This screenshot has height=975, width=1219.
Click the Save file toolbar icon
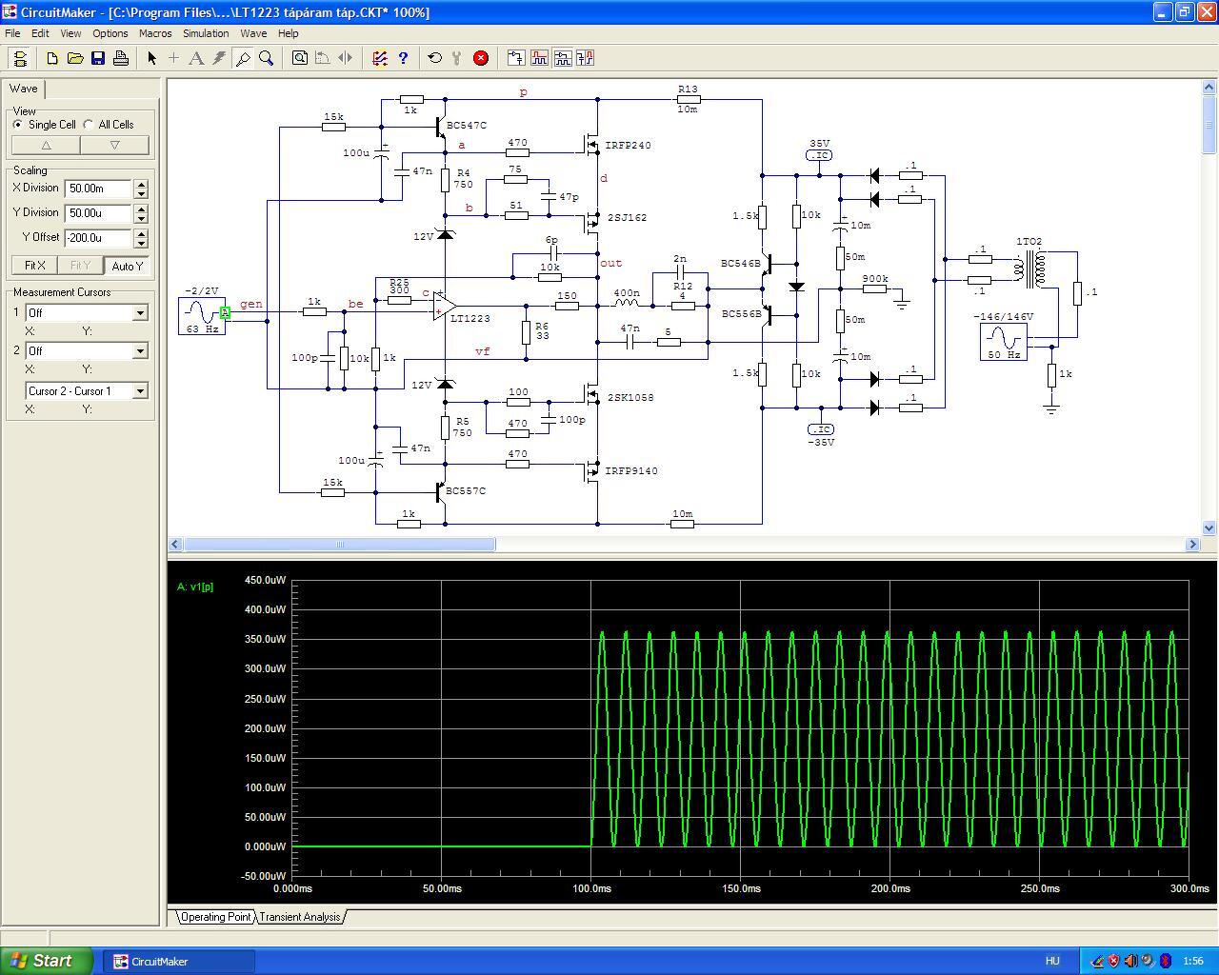pos(98,58)
